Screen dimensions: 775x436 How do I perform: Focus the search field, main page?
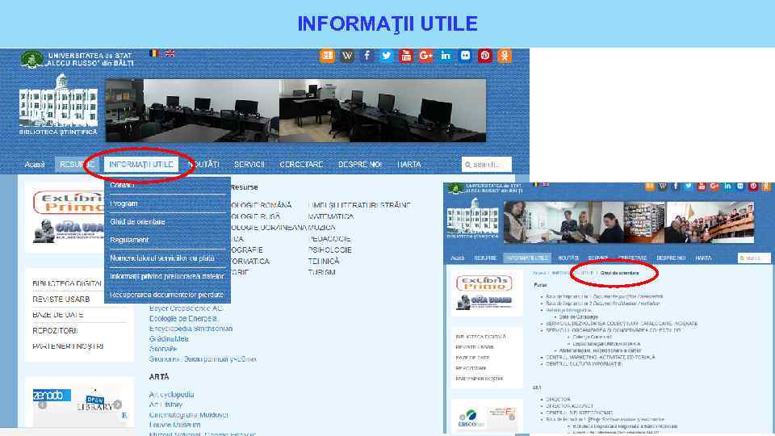click(x=486, y=165)
